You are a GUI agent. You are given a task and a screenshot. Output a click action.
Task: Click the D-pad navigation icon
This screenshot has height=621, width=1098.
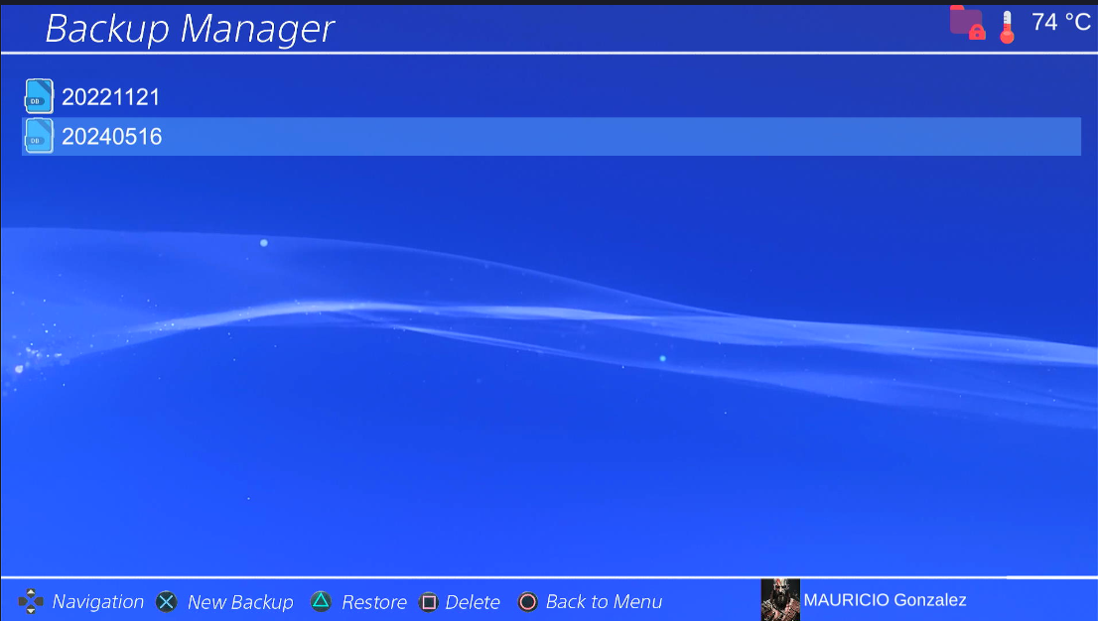click(x=31, y=601)
